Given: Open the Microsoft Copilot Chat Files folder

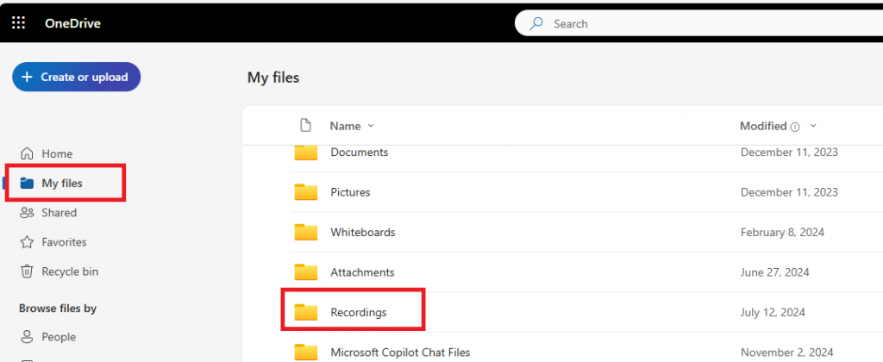Looking at the screenshot, I should pyautogui.click(x=400, y=352).
